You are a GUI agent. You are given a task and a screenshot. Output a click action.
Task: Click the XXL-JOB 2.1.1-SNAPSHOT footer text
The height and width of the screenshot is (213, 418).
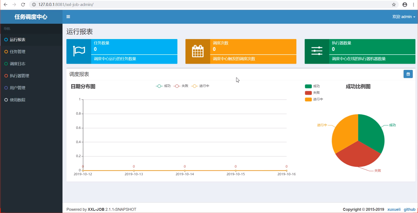click(x=112, y=209)
